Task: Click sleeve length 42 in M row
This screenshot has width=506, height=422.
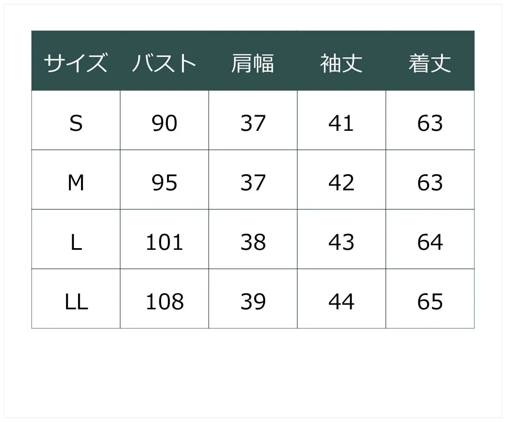Action: (x=342, y=183)
